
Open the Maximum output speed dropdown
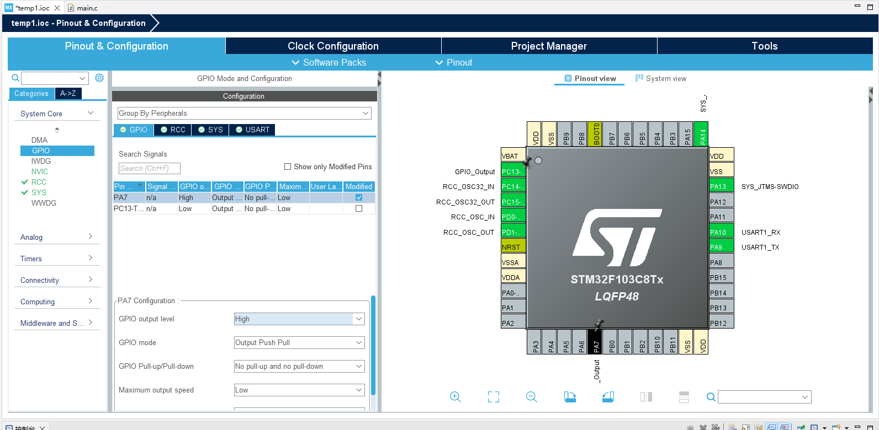299,390
